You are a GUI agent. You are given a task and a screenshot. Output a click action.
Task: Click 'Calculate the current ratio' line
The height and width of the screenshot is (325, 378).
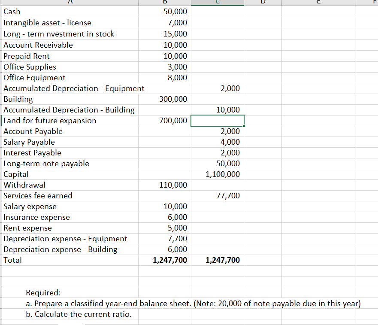tap(79, 314)
